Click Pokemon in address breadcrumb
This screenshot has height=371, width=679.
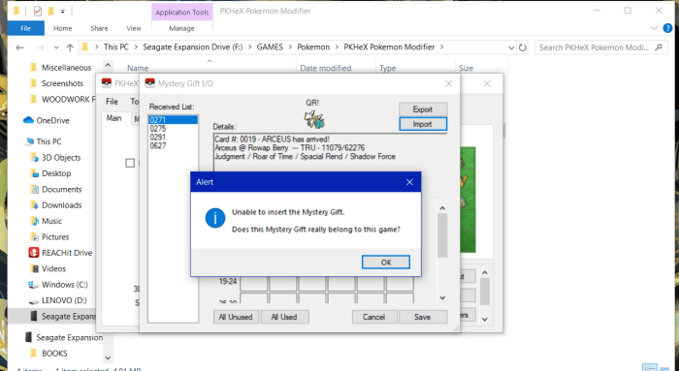[x=313, y=47]
